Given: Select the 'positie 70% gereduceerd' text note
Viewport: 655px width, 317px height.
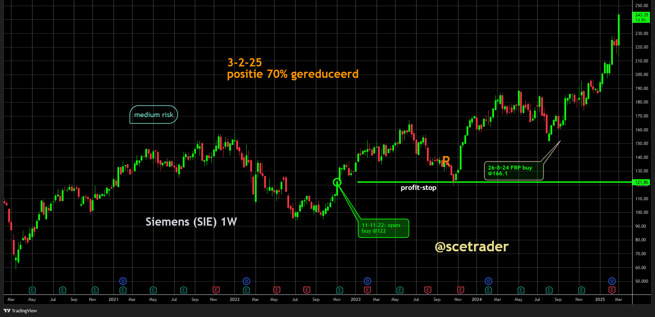Looking at the screenshot, I should tap(293, 74).
